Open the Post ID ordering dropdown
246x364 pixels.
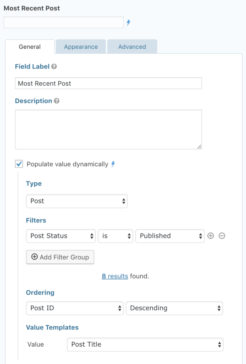(x=75, y=308)
